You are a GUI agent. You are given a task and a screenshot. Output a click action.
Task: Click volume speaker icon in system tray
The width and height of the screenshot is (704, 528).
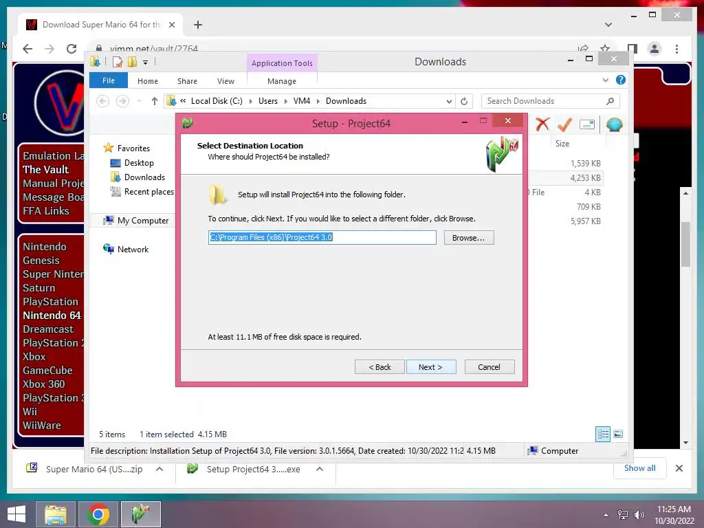pos(639,515)
